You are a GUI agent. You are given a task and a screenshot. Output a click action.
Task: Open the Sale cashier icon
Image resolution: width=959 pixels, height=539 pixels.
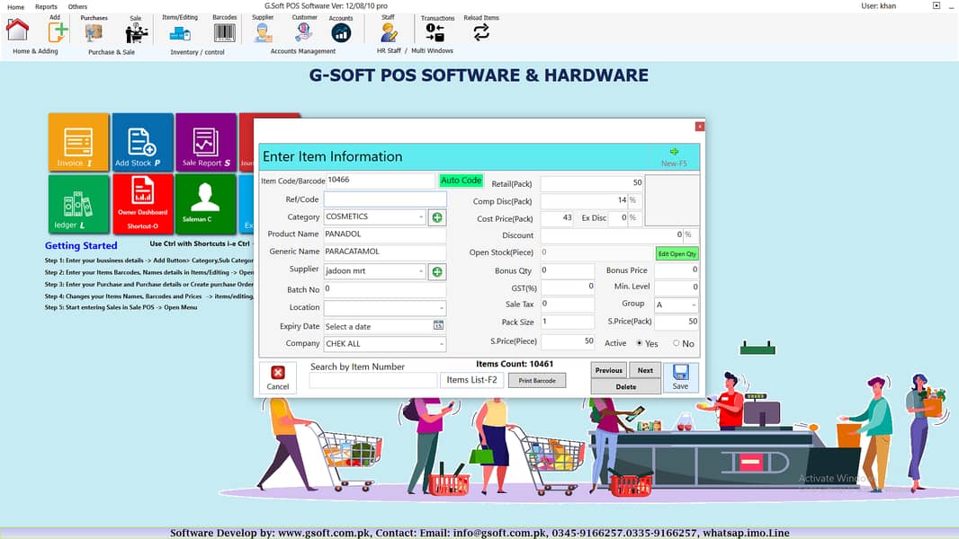[136, 33]
